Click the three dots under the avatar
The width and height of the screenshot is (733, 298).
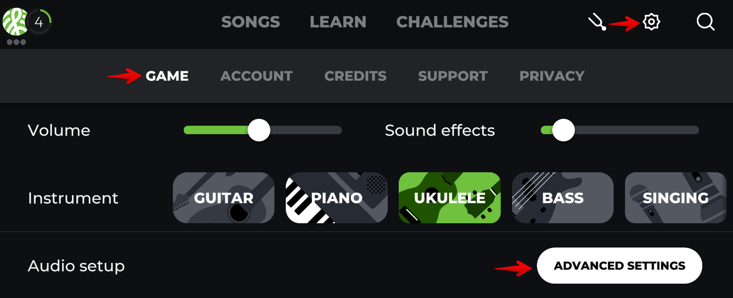[16, 42]
